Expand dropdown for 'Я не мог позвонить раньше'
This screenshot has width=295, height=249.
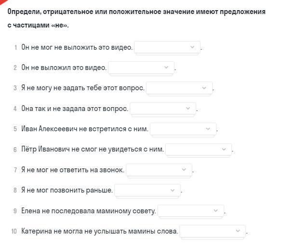pyautogui.click(x=147, y=190)
